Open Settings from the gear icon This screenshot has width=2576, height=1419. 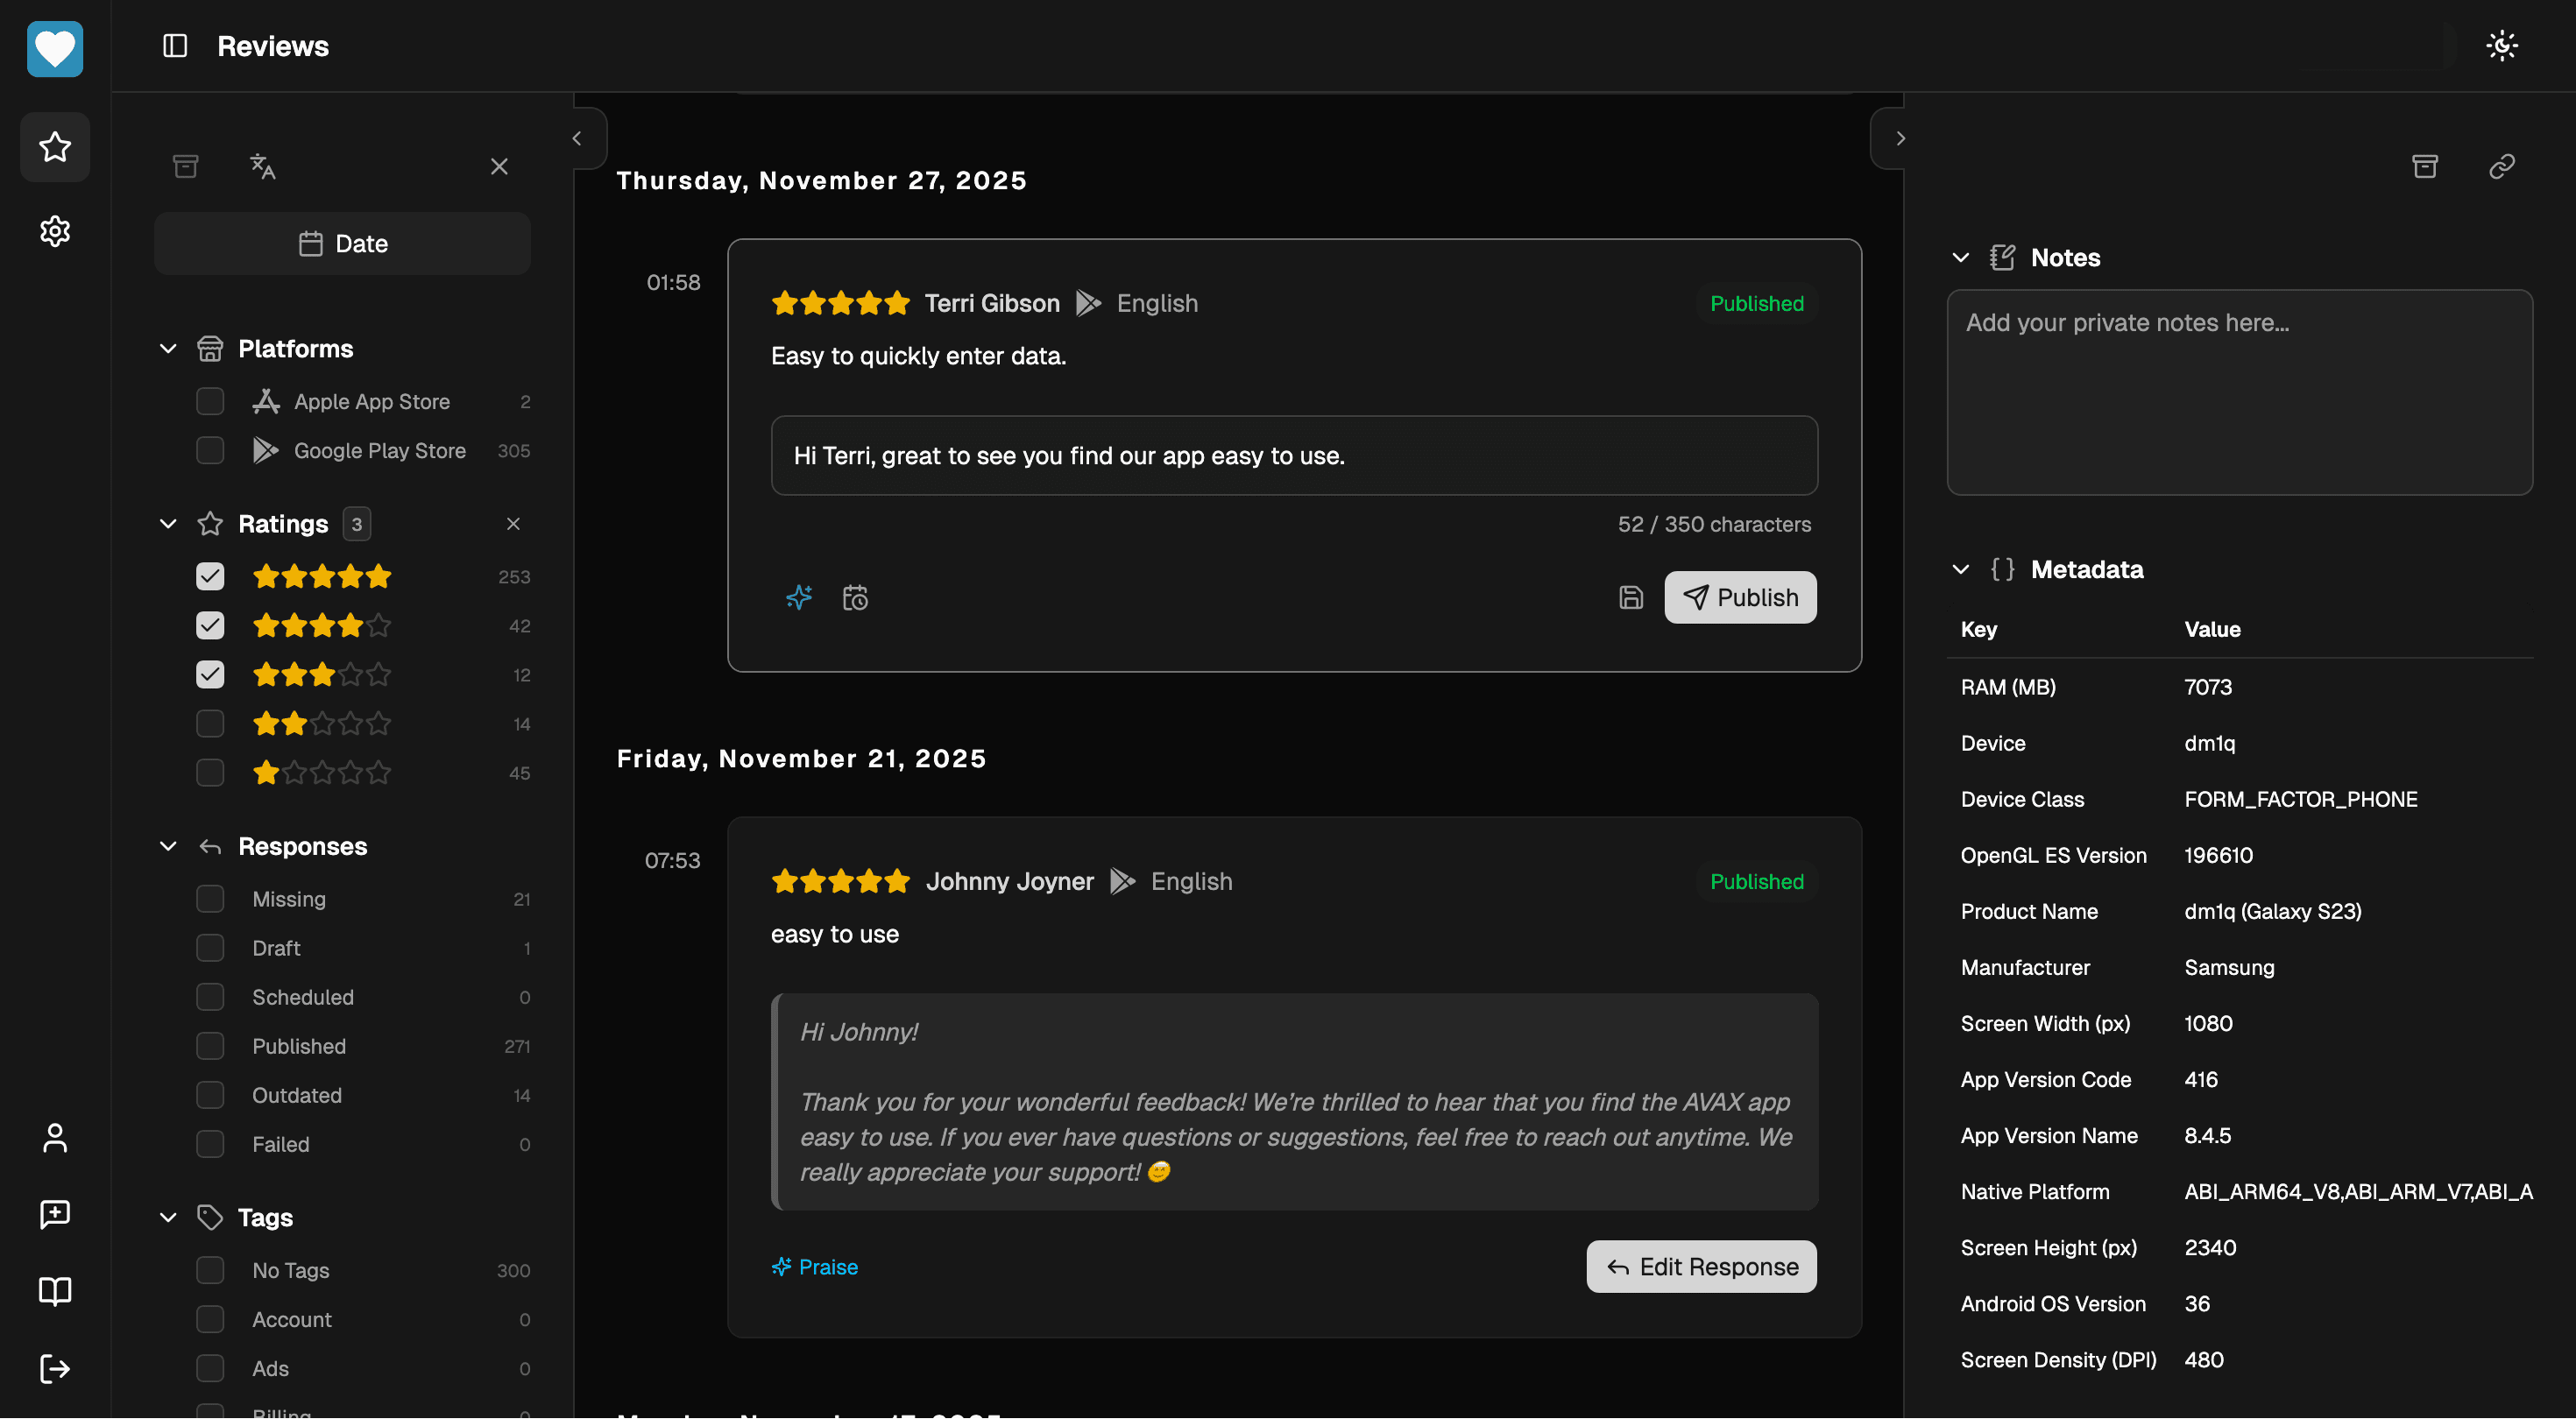click(x=54, y=231)
